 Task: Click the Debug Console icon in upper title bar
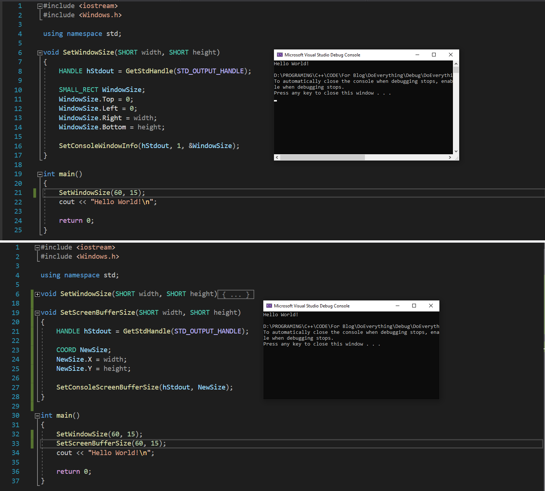(279, 55)
